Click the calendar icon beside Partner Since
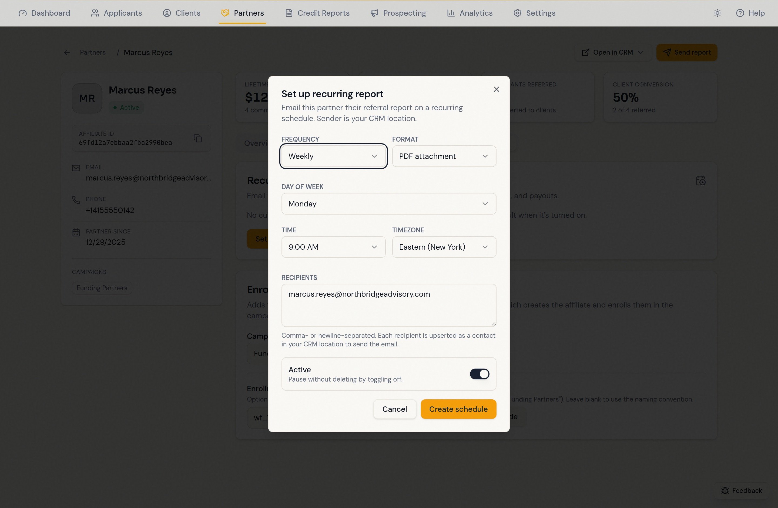The image size is (778, 508). click(x=76, y=232)
